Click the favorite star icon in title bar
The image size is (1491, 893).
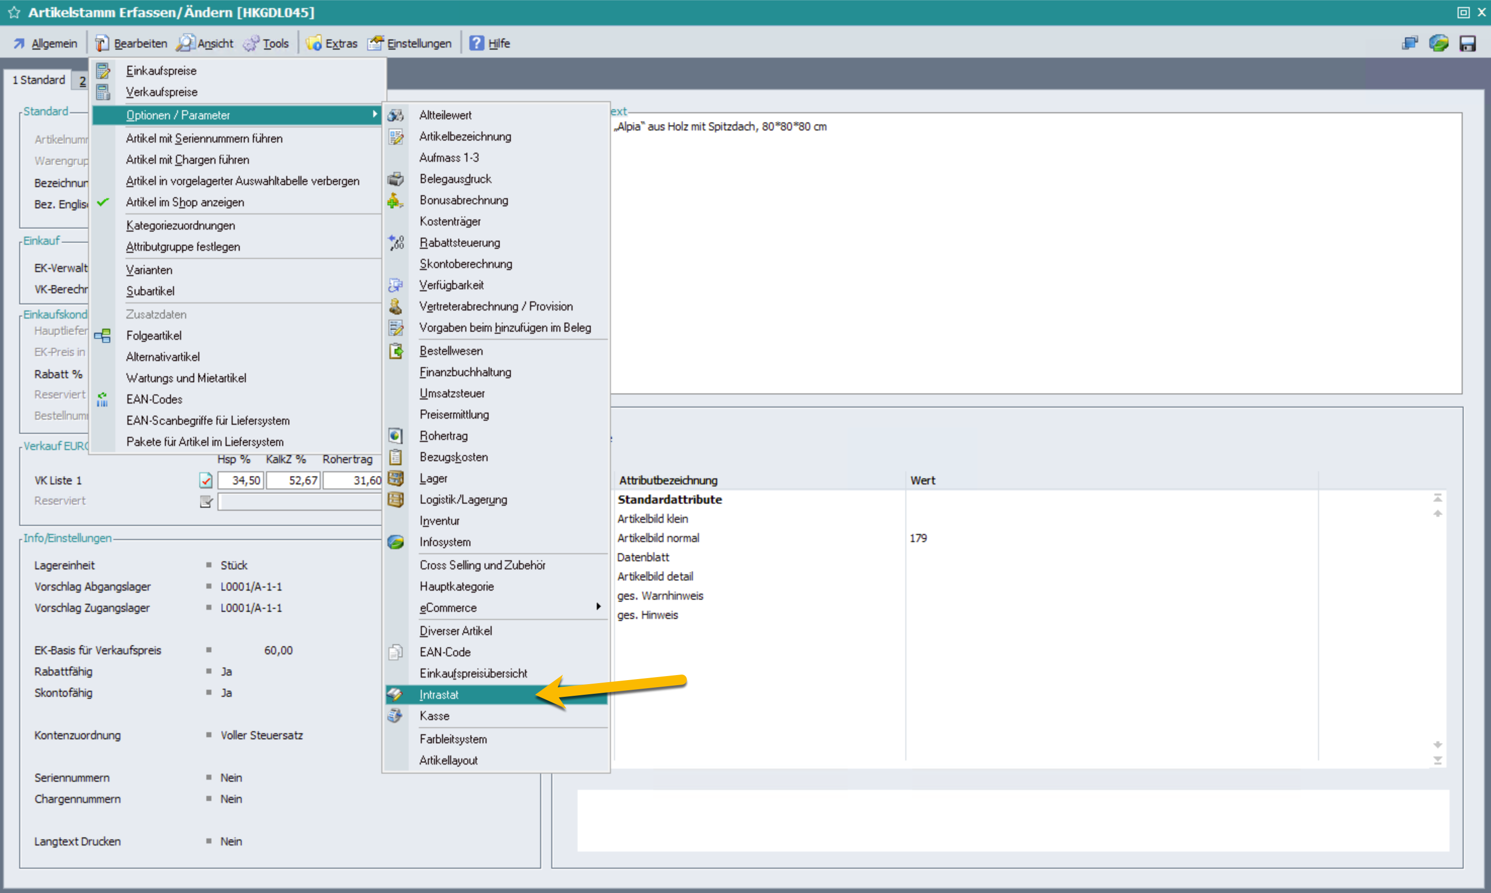tap(14, 12)
